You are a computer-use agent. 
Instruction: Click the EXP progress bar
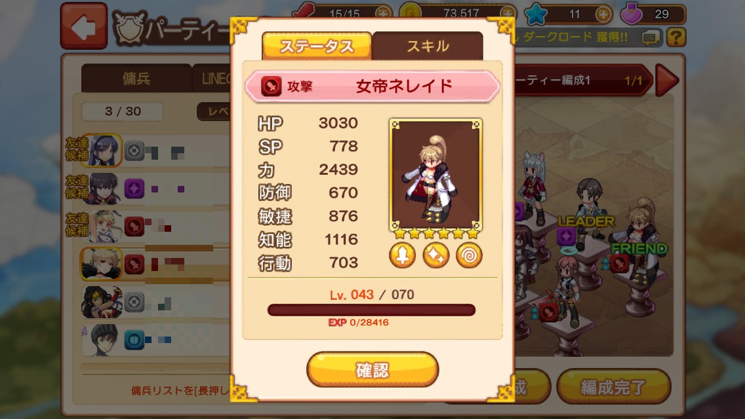pyautogui.click(x=372, y=310)
